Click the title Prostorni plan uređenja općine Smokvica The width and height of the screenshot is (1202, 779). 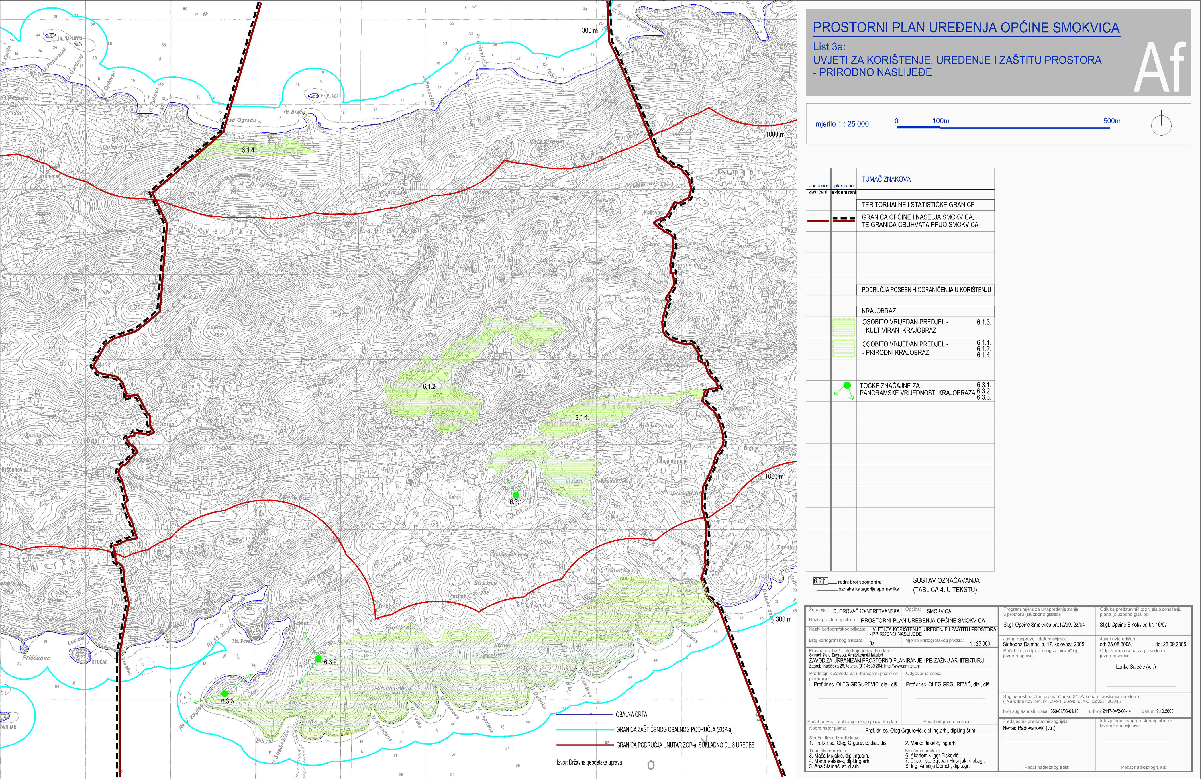click(x=966, y=27)
